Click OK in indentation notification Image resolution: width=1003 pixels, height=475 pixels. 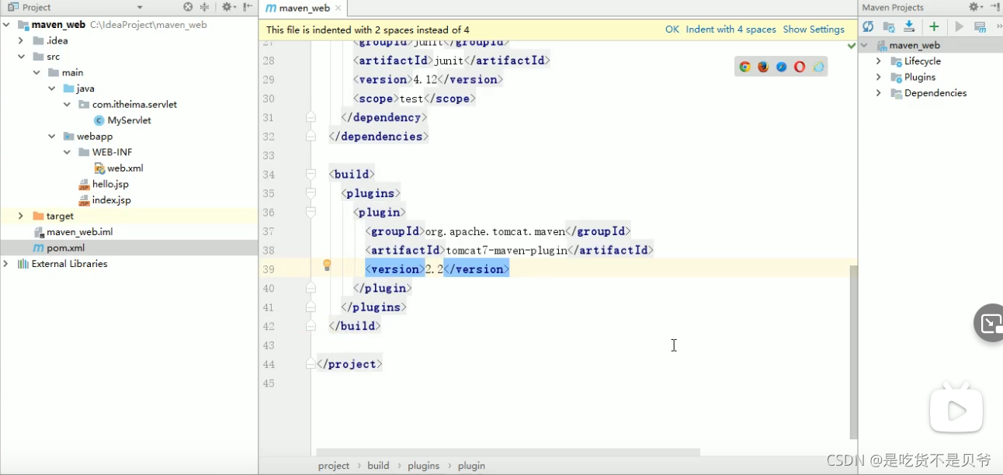(x=672, y=29)
